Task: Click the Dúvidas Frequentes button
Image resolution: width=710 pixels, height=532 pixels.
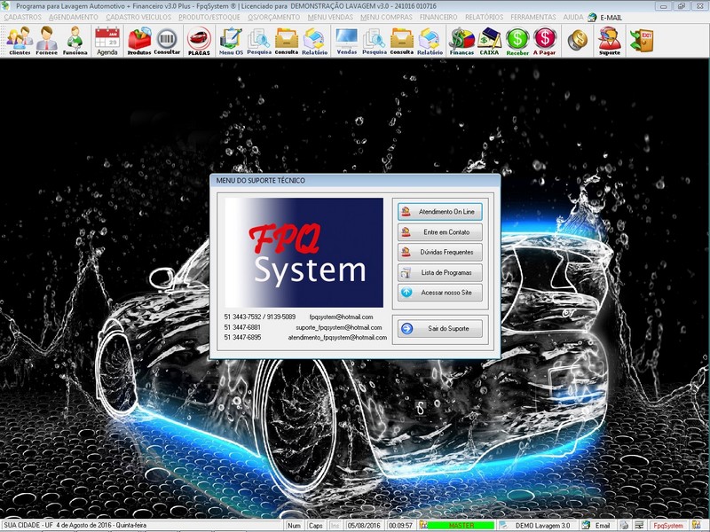Action: pos(439,253)
